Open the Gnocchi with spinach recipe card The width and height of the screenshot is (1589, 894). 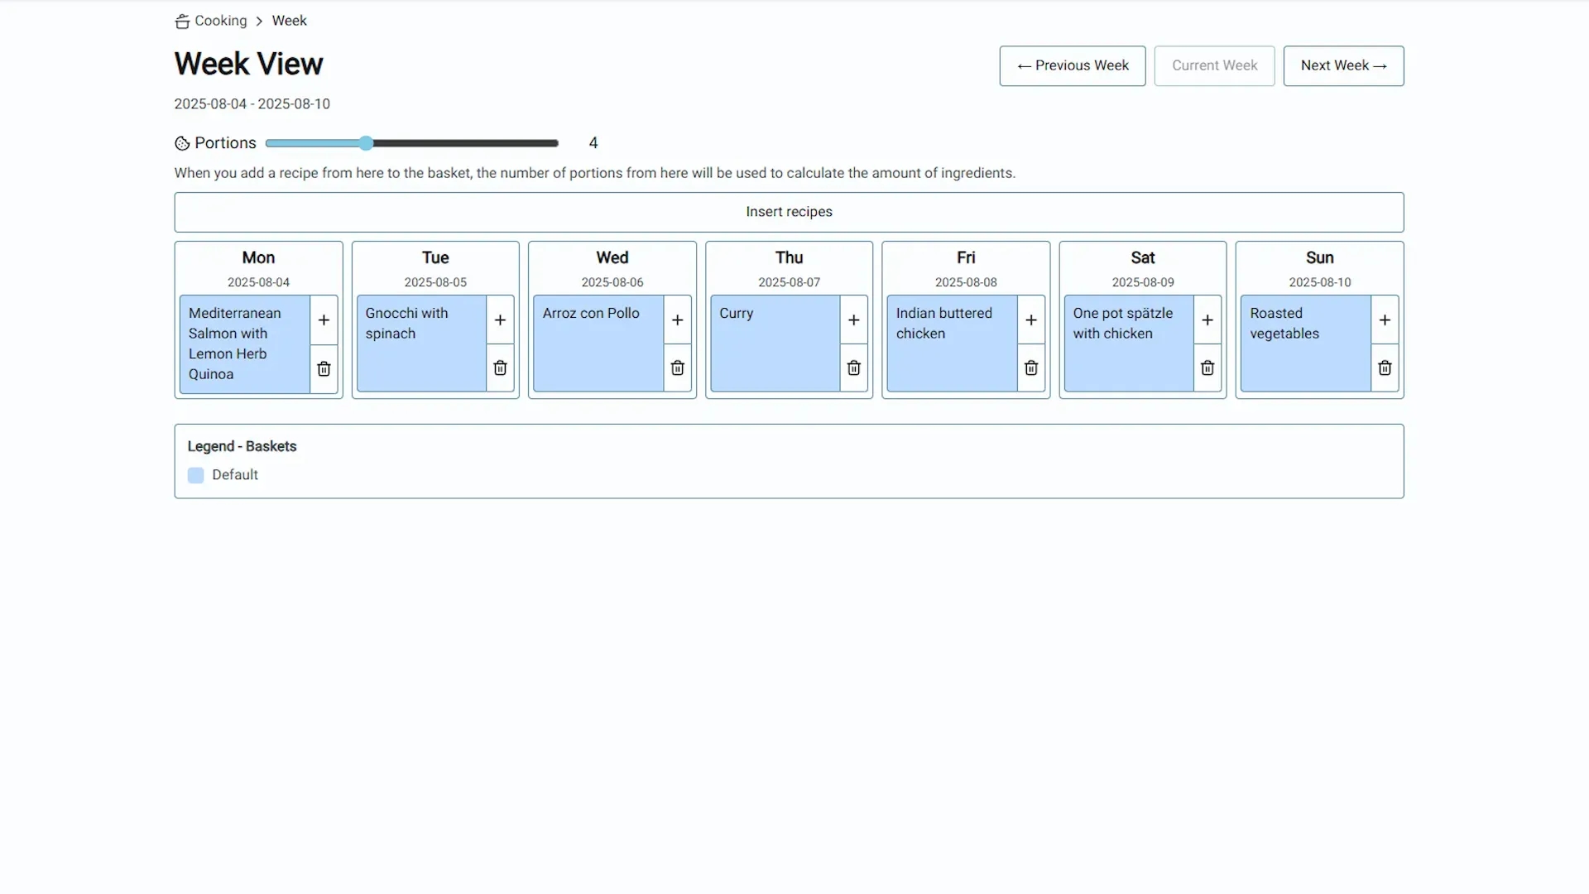[420, 343]
